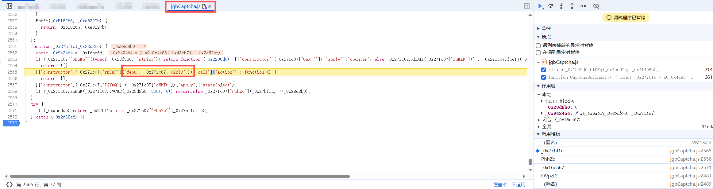Collapse the right debugger sidebar

click(527, 6)
